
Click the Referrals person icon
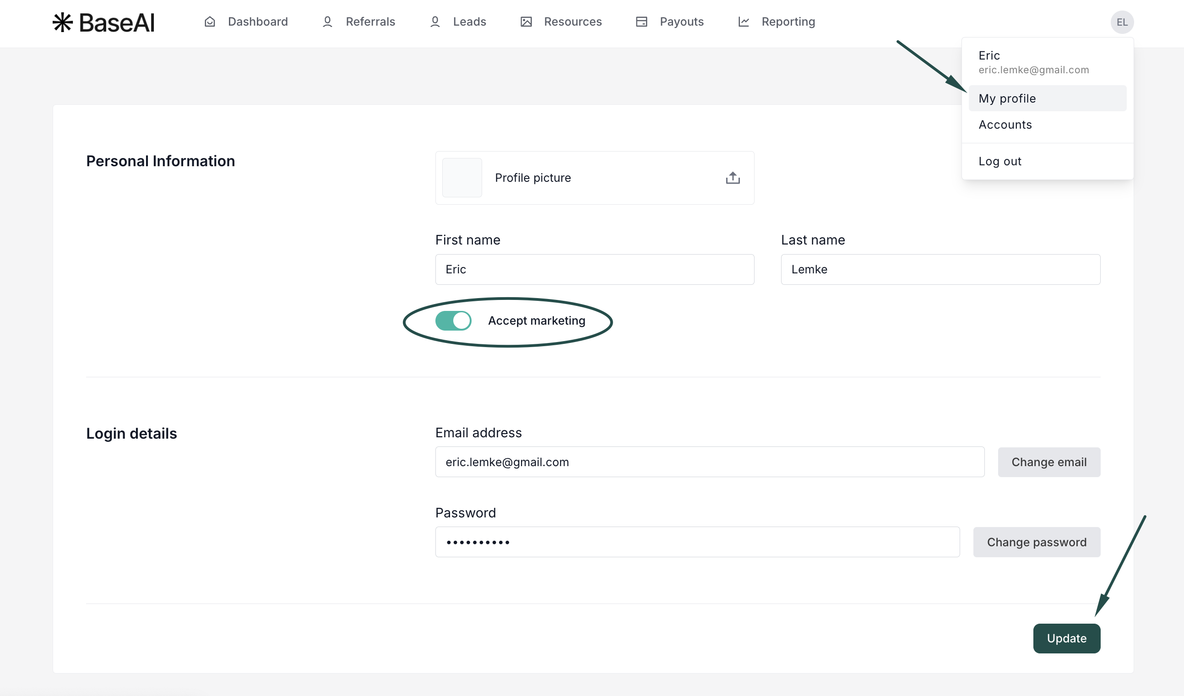327,22
